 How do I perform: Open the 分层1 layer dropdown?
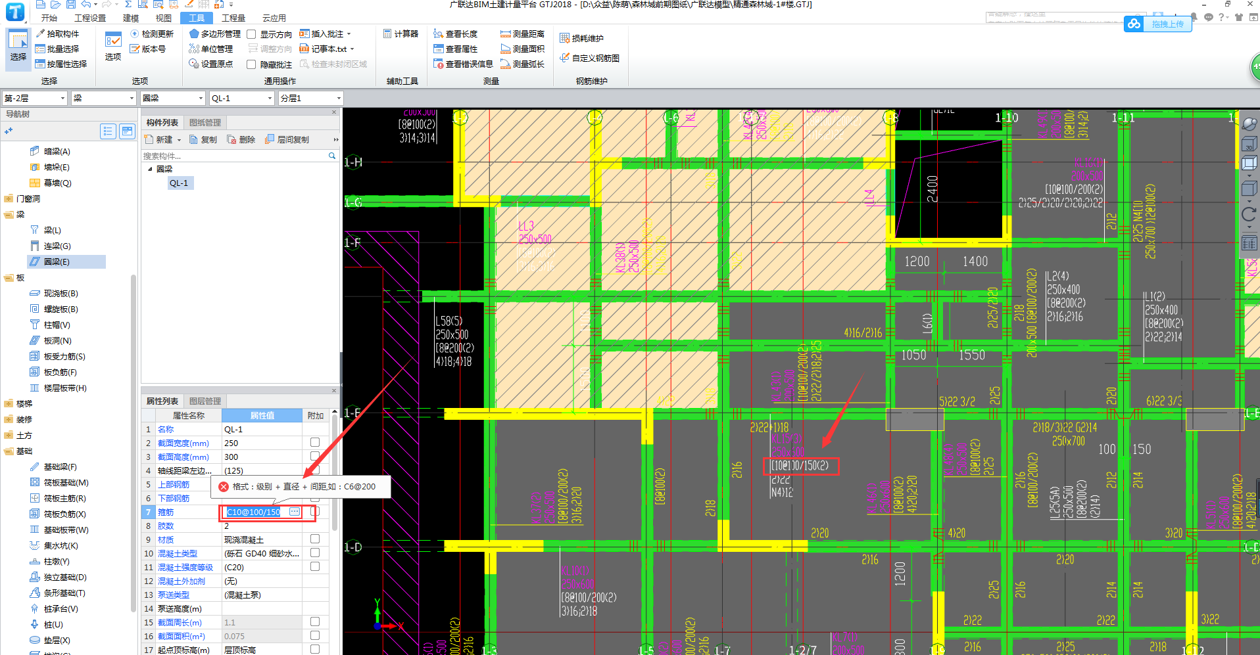311,98
